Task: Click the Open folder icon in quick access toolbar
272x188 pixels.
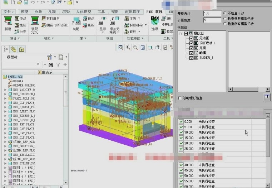Action: 20,2
